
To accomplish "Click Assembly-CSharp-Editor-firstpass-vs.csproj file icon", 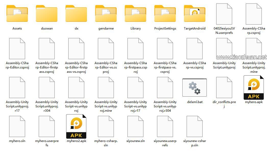I will pos(76,49).
